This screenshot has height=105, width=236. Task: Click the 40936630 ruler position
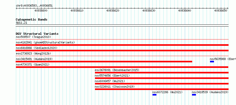tap(149, 11)
